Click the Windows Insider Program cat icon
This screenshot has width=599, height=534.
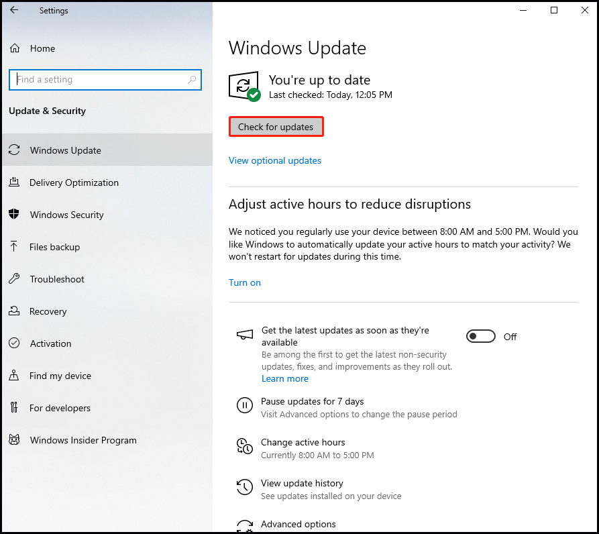14,439
